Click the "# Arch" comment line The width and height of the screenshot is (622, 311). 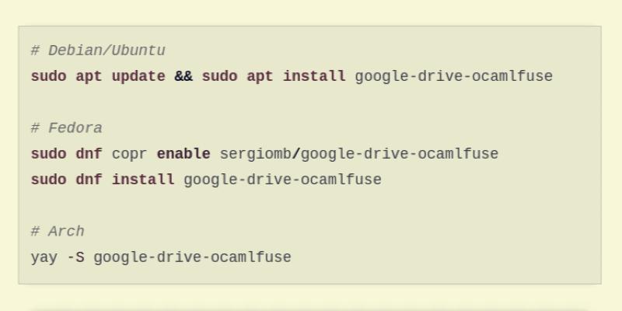click(x=58, y=232)
